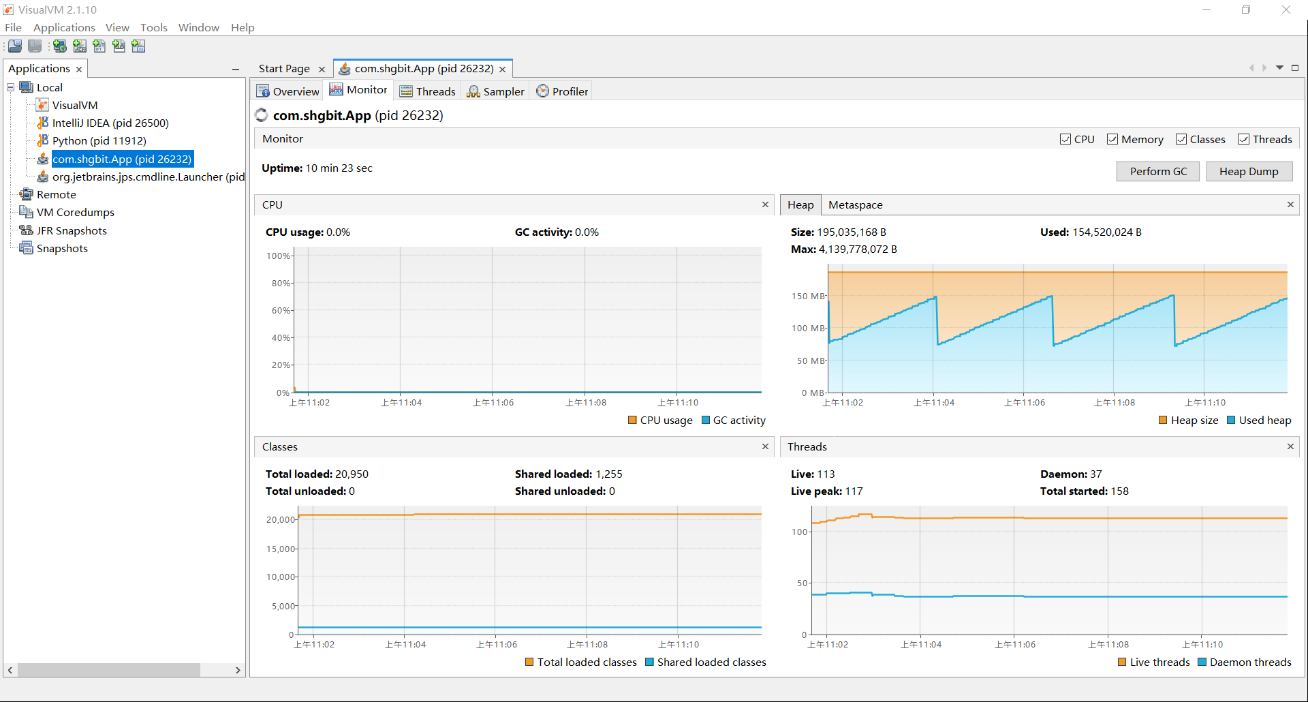Click the Local computer icon in tree

pos(27,87)
